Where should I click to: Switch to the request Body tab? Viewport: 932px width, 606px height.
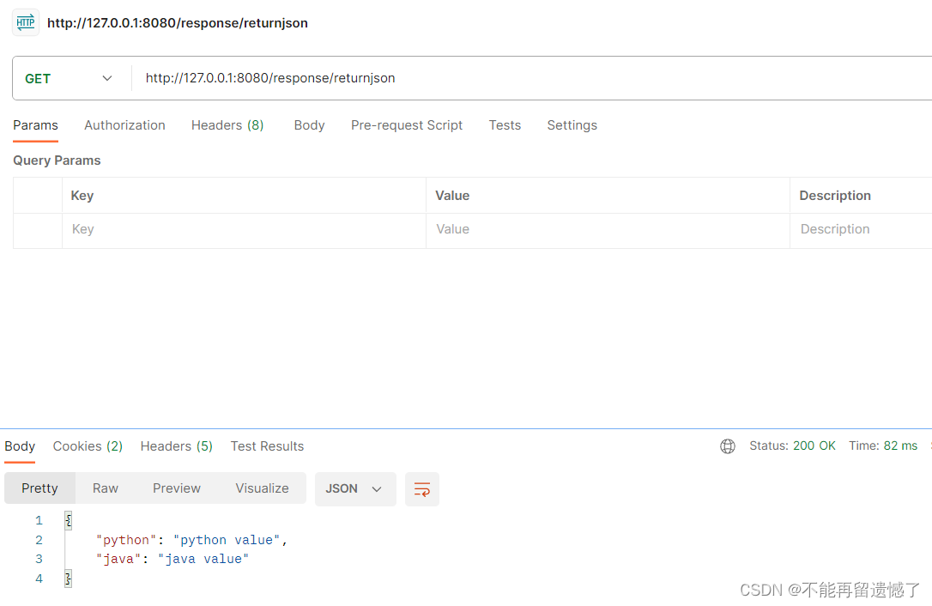coord(310,125)
